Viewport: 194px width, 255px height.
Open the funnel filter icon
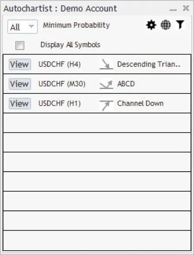coord(180,25)
